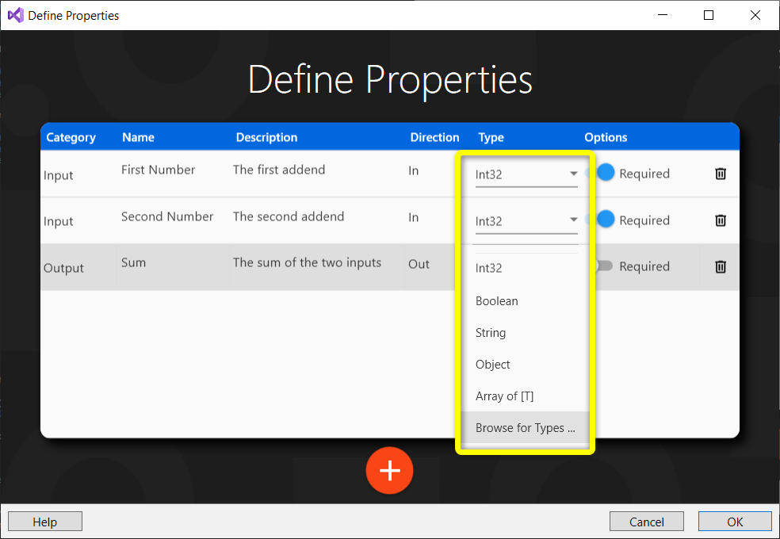Image resolution: width=780 pixels, height=539 pixels.
Task: Pick Int32 in the open type list
Action: (489, 268)
